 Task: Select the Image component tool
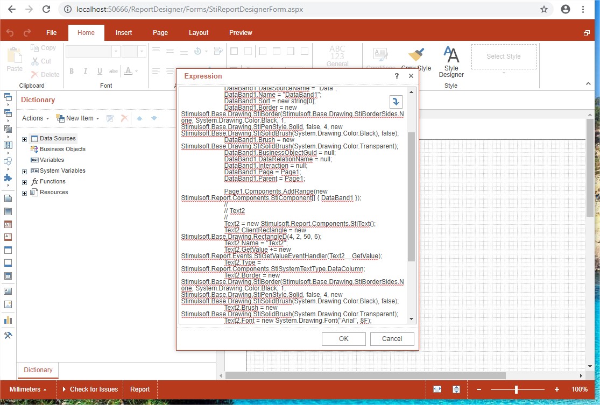click(8, 304)
